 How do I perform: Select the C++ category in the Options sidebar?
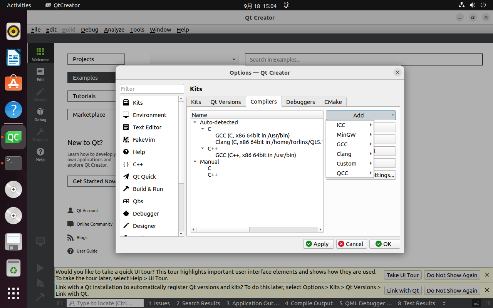click(x=149, y=164)
